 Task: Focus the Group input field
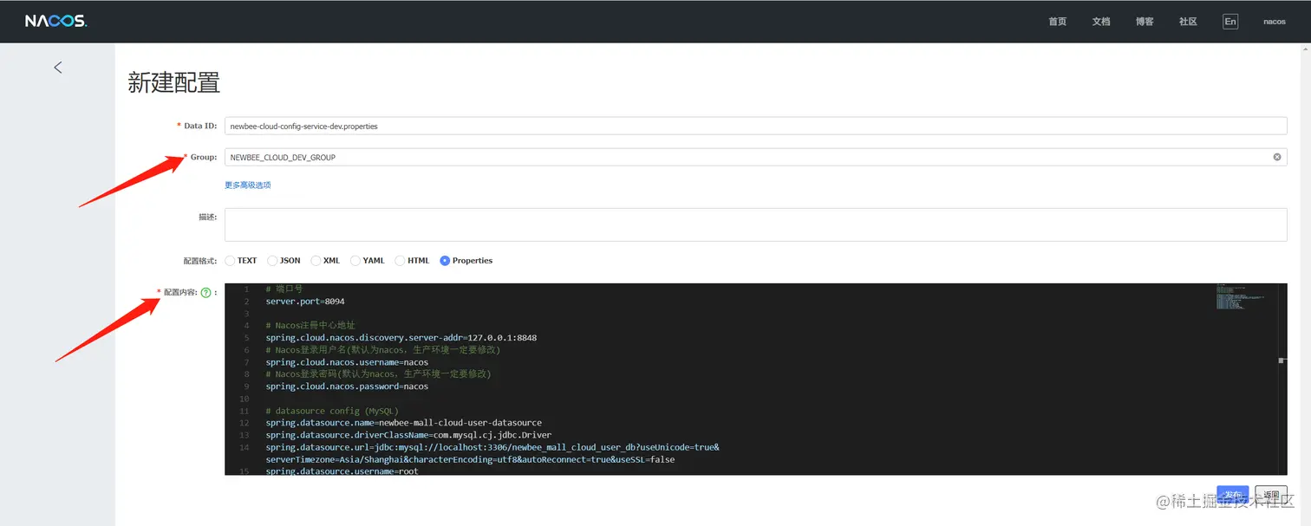click(x=755, y=158)
